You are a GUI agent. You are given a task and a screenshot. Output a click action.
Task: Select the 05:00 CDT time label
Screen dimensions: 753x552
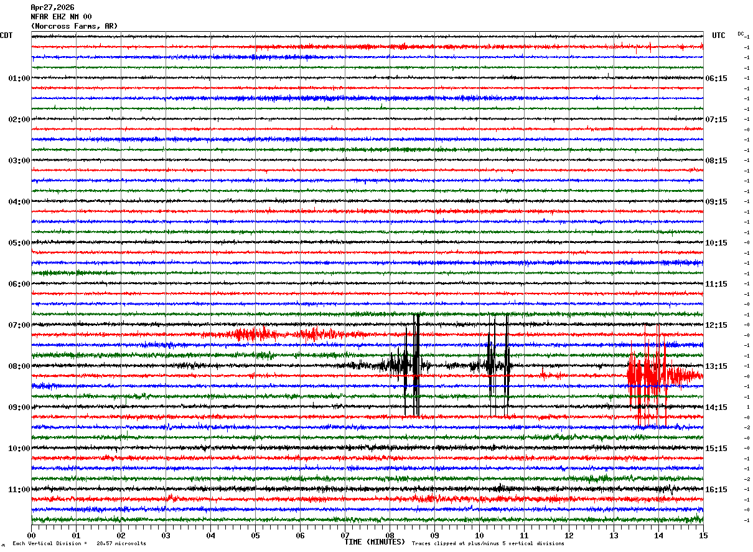19,243
